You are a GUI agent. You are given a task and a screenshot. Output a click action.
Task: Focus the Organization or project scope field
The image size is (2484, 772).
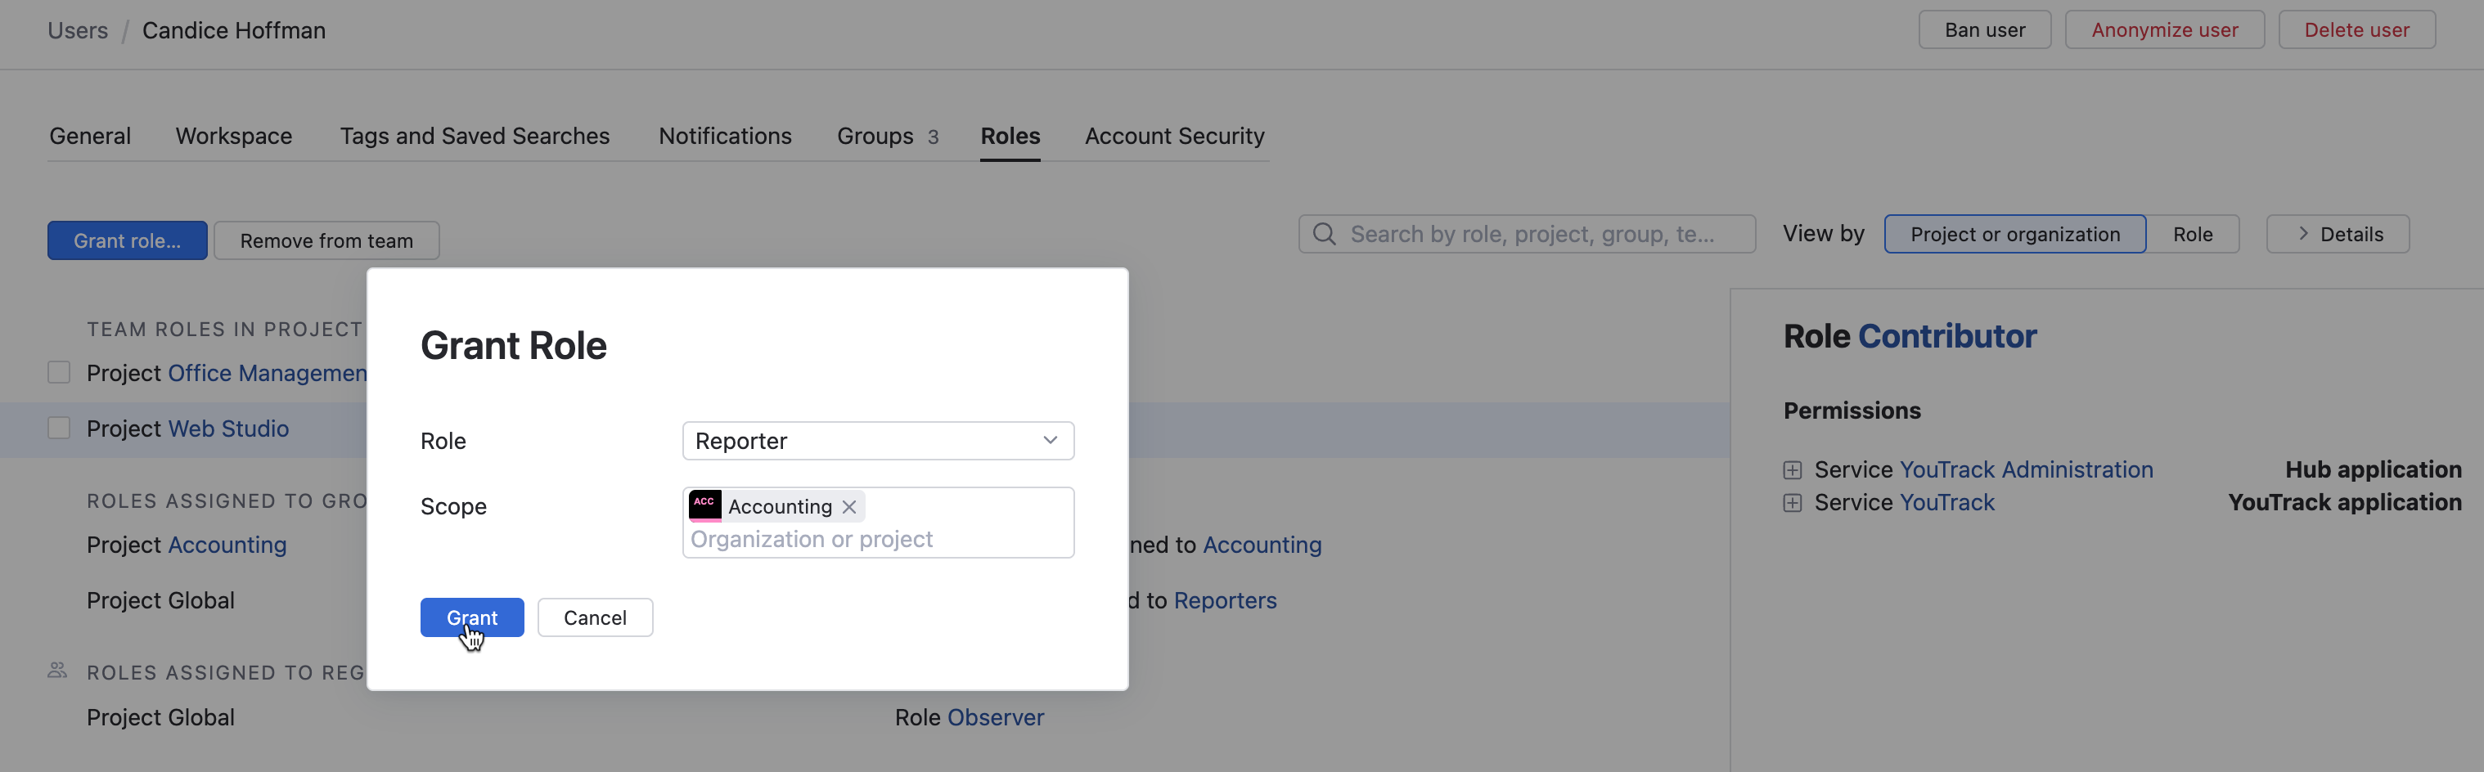877,539
